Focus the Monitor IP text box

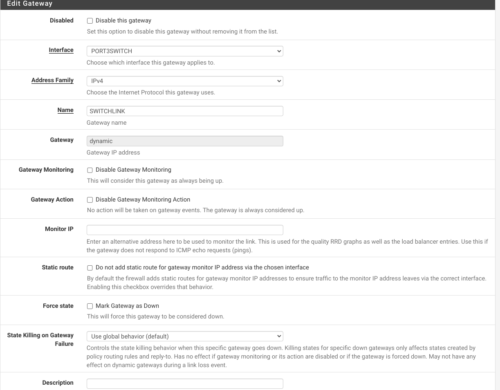pos(185,230)
